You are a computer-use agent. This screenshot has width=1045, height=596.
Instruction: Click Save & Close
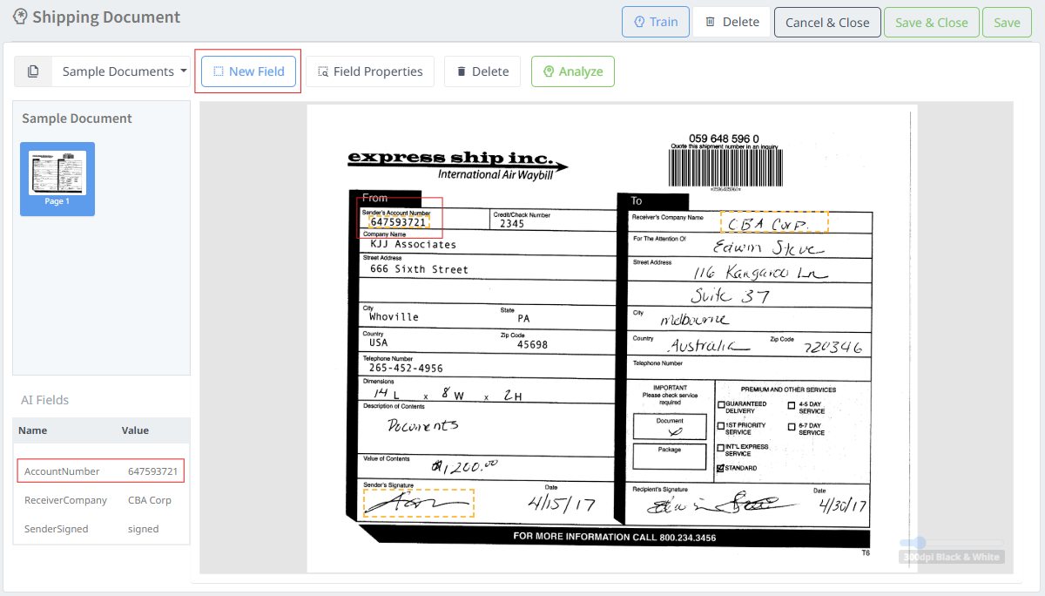931,22
